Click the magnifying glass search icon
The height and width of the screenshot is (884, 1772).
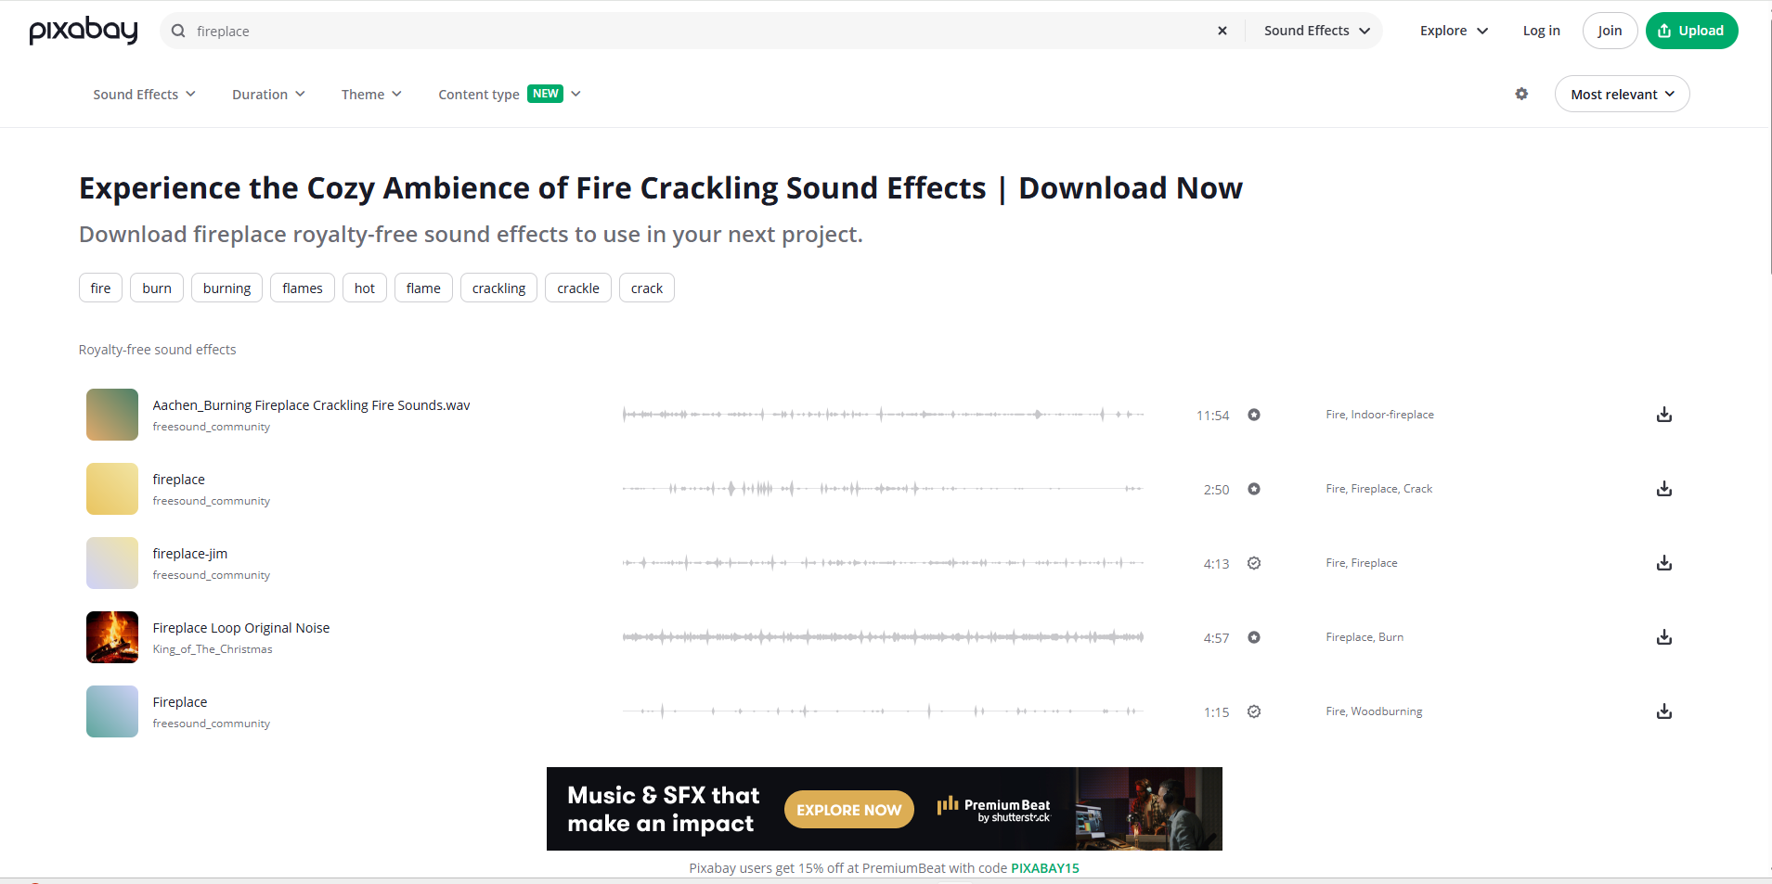point(176,31)
